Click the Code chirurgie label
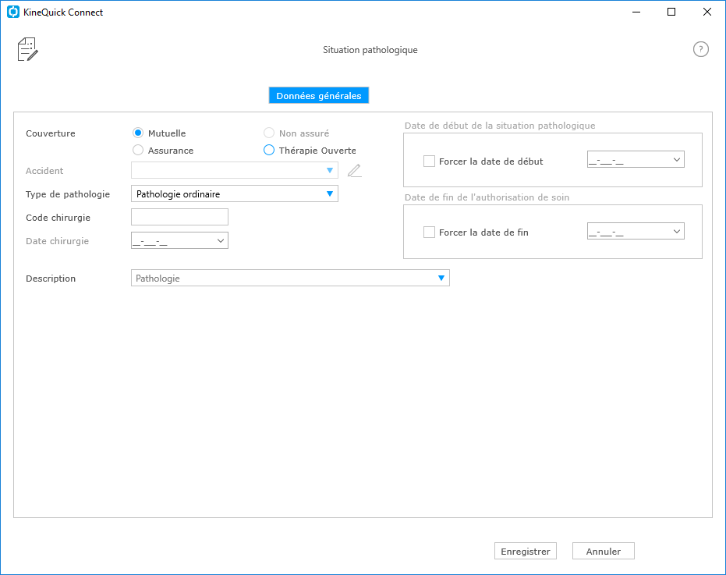 [58, 218]
